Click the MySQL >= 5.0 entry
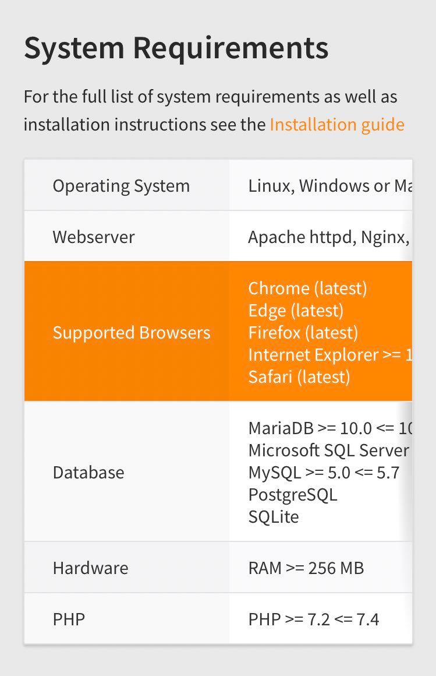 (x=324, y=473)
